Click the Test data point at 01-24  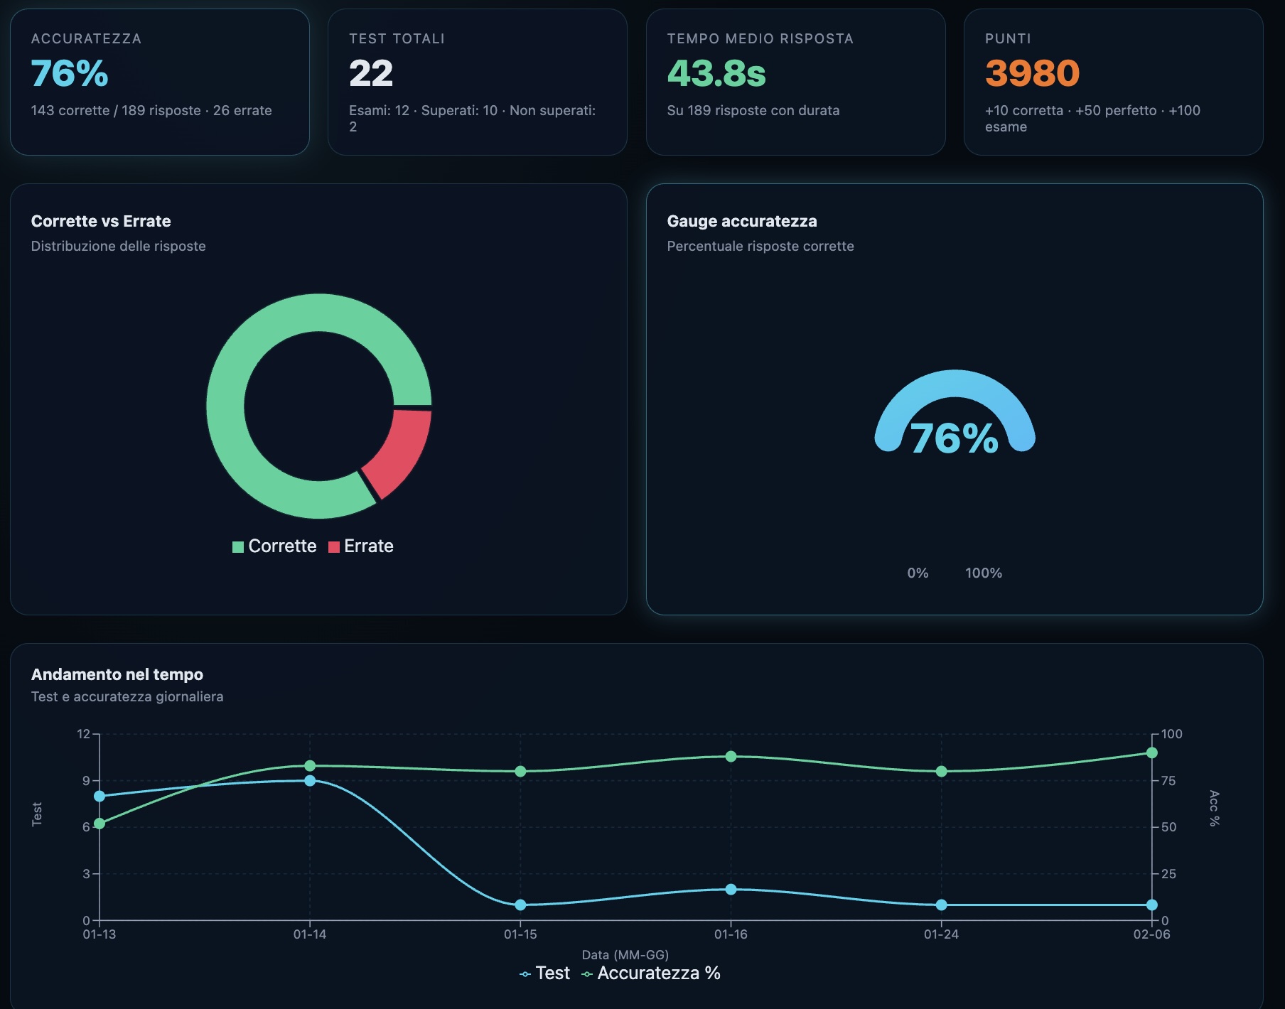click(941, 905)
